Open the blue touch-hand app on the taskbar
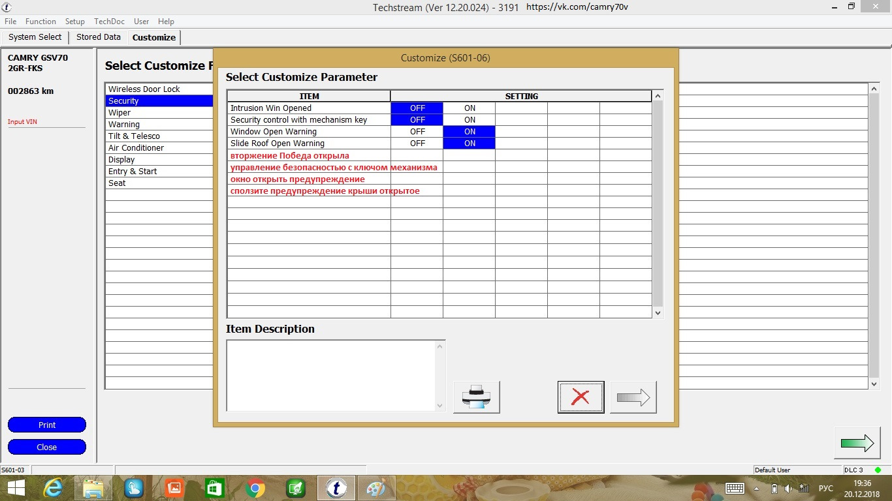The width and height of the screenshot is (892, 501). [134, 488]
